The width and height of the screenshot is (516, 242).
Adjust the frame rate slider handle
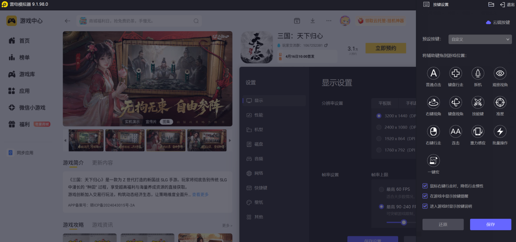point(404,222)
